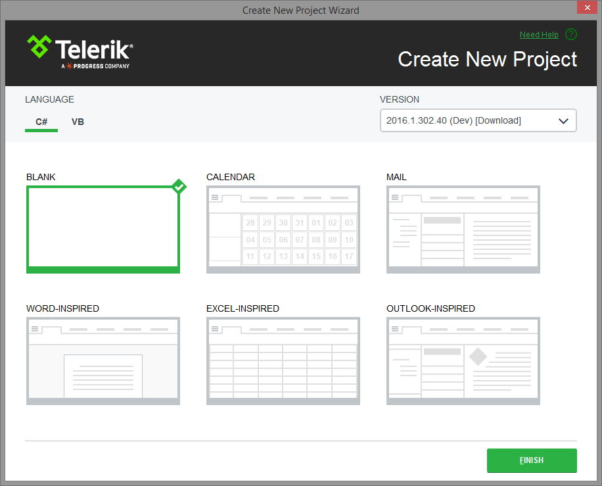Image resolution: width=602 pixels, height=486 pixels.
Task: Toggle selection of the Blank template
Action: [x=103, y=229]
